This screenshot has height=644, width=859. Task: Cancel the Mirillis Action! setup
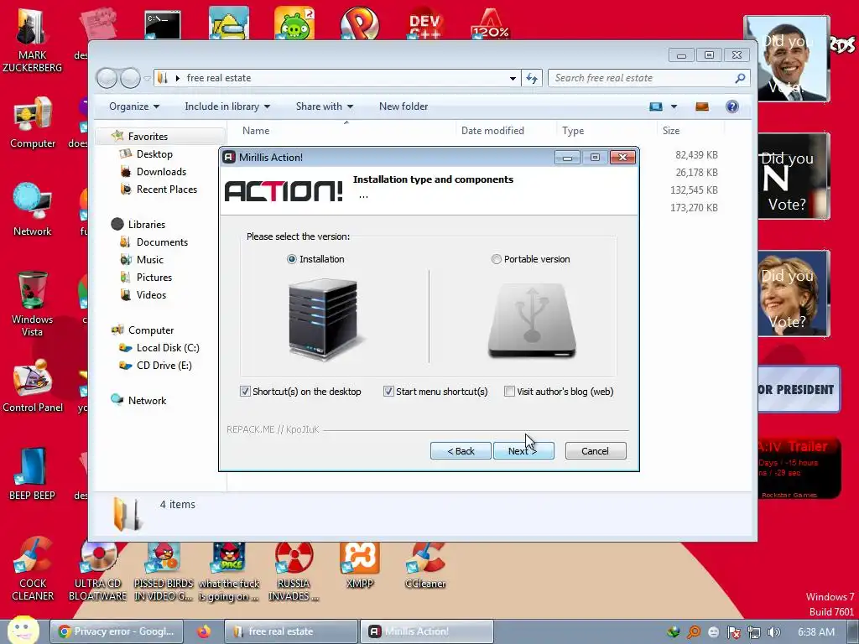point(595,450)
